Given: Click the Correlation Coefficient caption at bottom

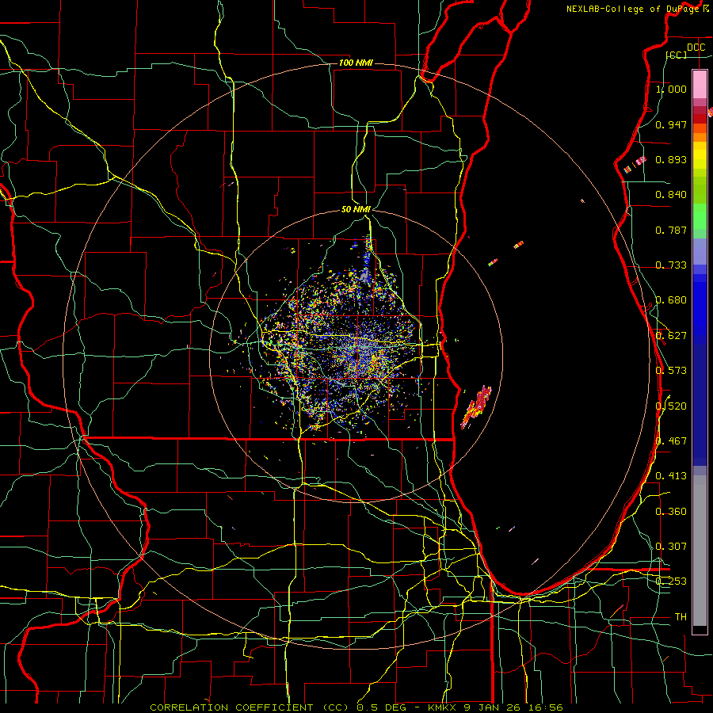Looking at the screenshot, I should pyautogui.click(x=356, y=707).
